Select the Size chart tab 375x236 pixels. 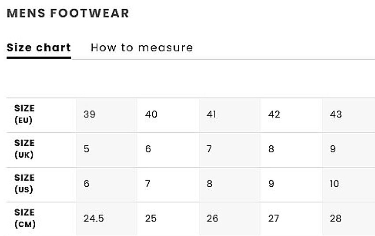pos(39,48)
